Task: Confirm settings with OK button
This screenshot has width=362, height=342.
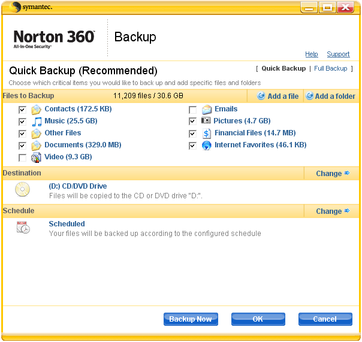Action: click(258, 319)
